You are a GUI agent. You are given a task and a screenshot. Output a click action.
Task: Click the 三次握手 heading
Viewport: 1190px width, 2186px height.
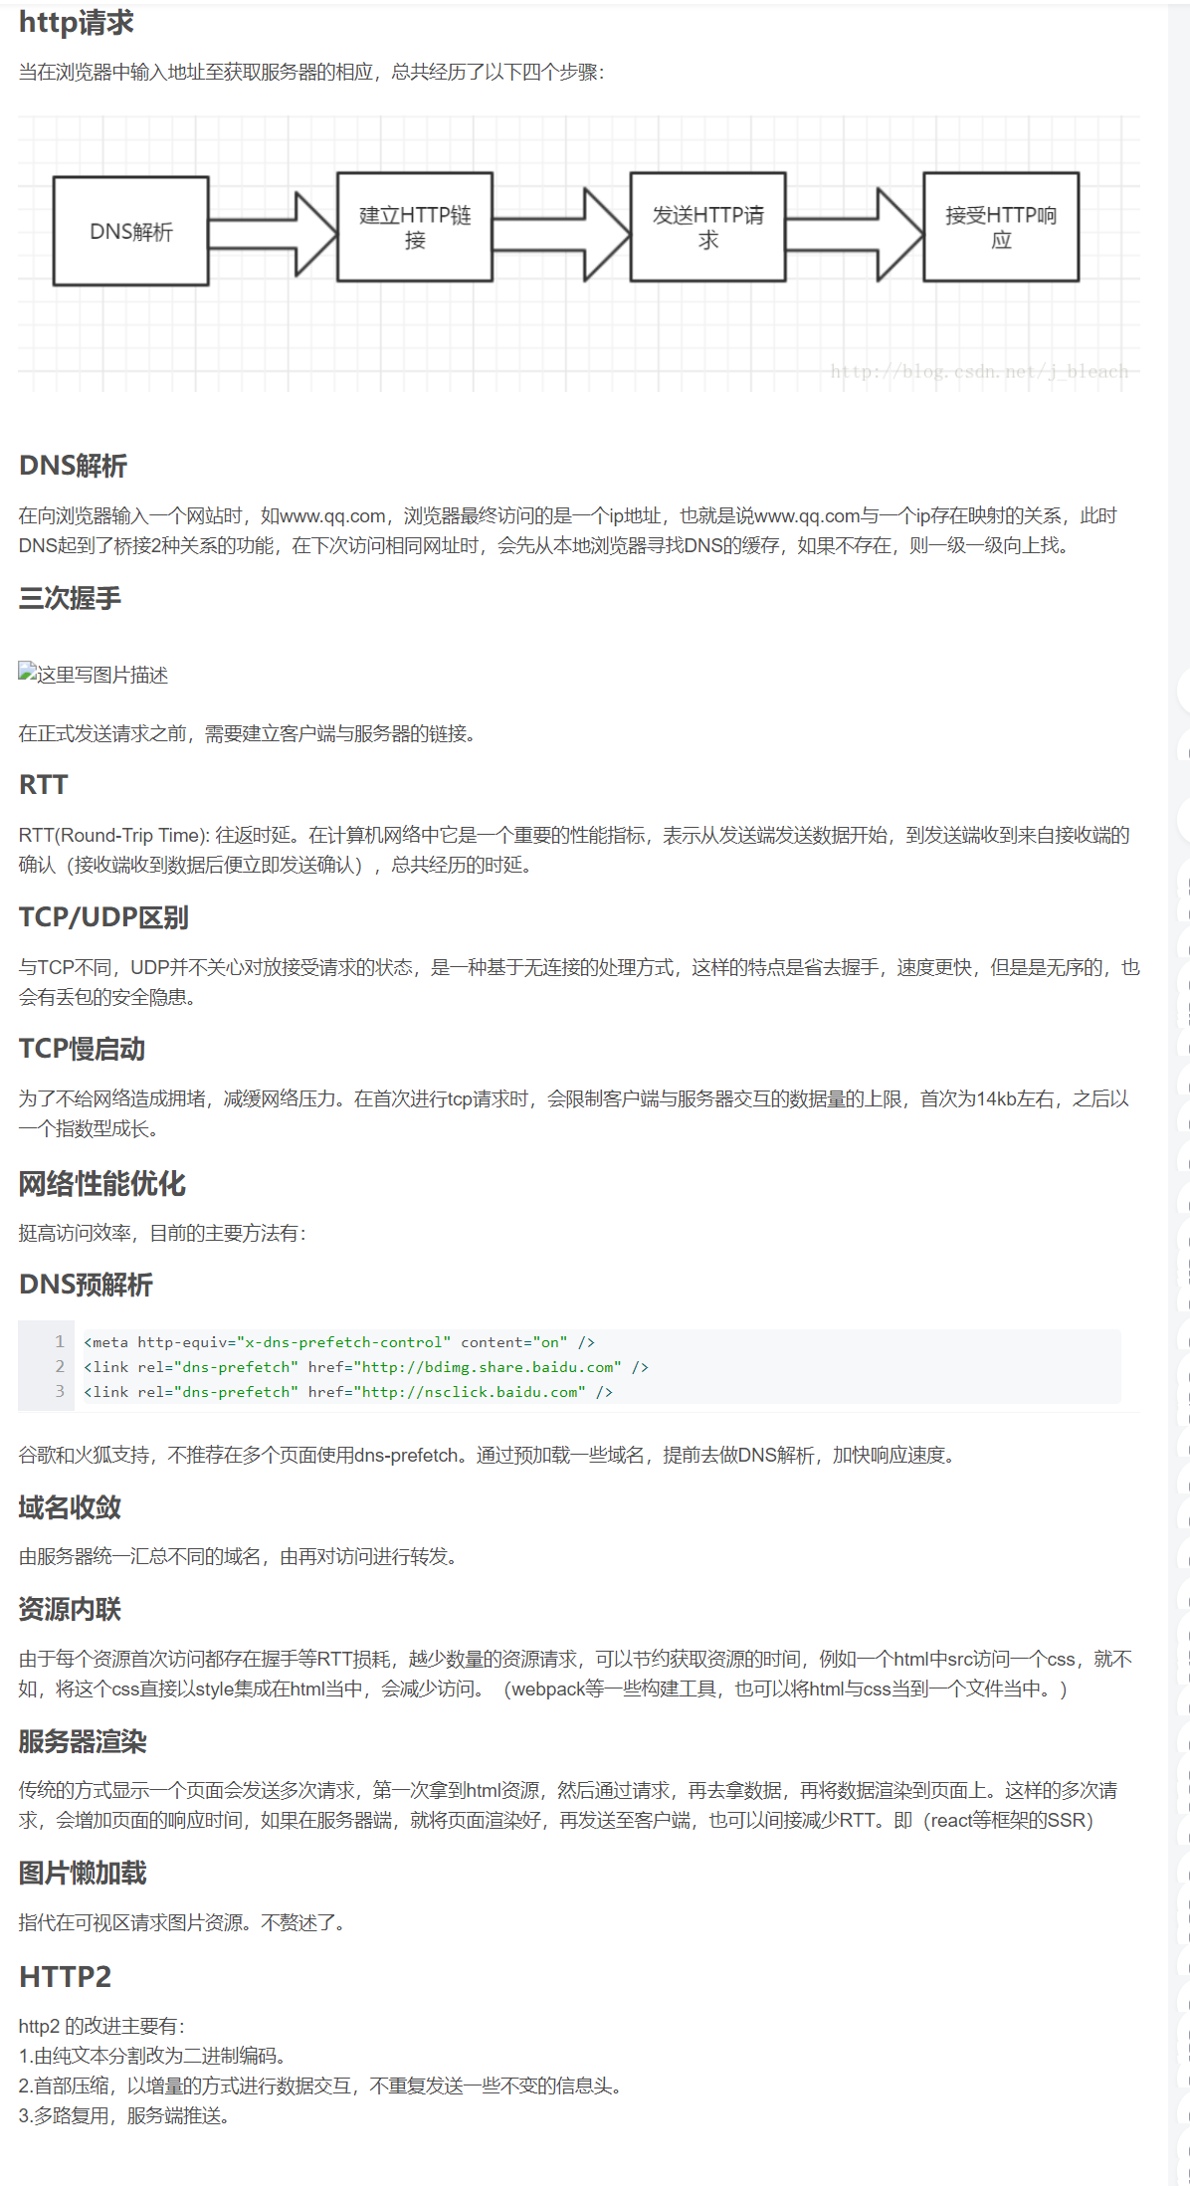coord(70,598)
